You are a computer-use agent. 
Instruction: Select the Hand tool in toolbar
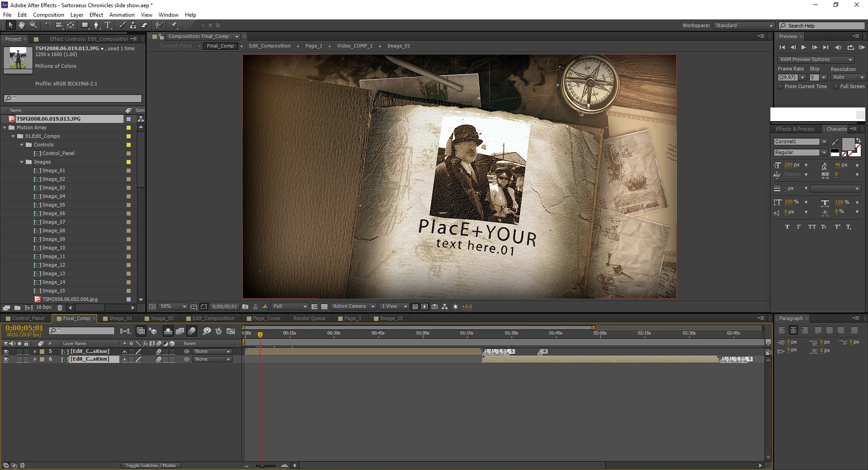point(22,25)
